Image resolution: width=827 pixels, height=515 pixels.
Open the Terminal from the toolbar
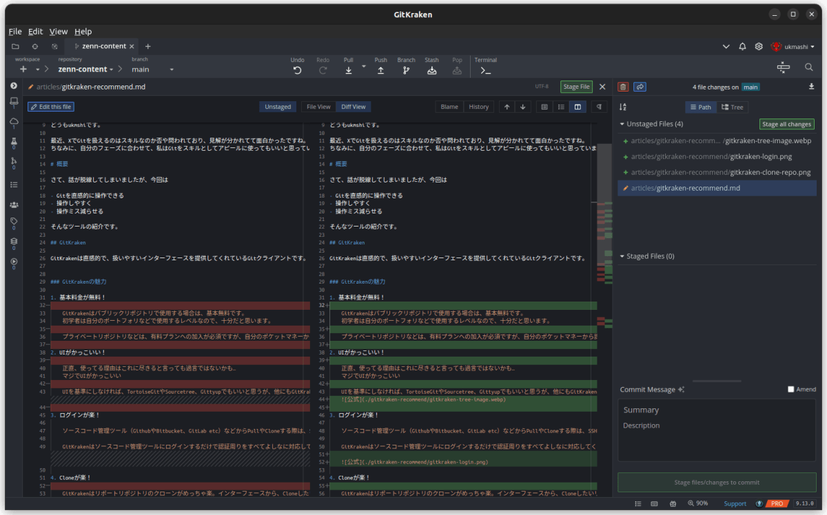pos(485,70)
